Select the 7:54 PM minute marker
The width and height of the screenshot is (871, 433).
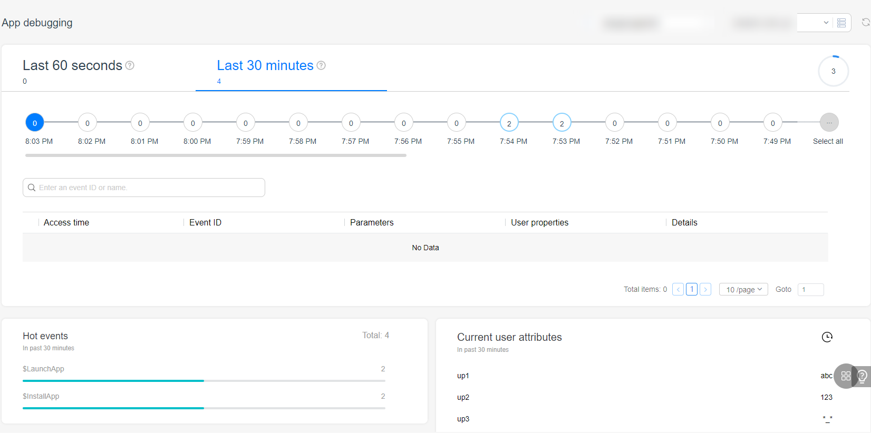[x=509, y=123]
